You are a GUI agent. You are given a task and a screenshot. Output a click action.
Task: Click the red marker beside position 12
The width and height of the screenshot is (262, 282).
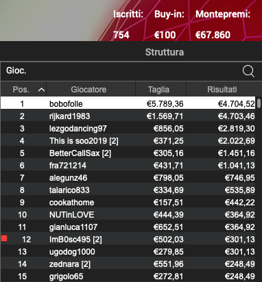click(4, 238)
